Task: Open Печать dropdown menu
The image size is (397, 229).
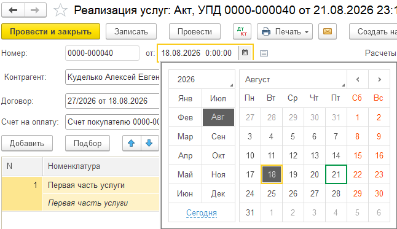Action: tap(285, 32)
